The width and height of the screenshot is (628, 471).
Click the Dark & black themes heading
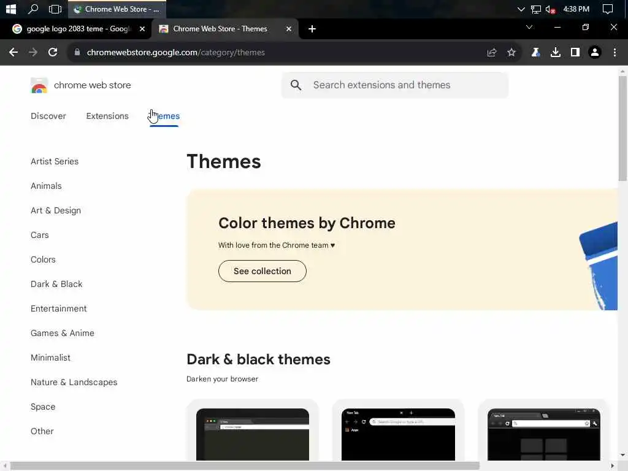pyautogui.click(x=258, y=359)
